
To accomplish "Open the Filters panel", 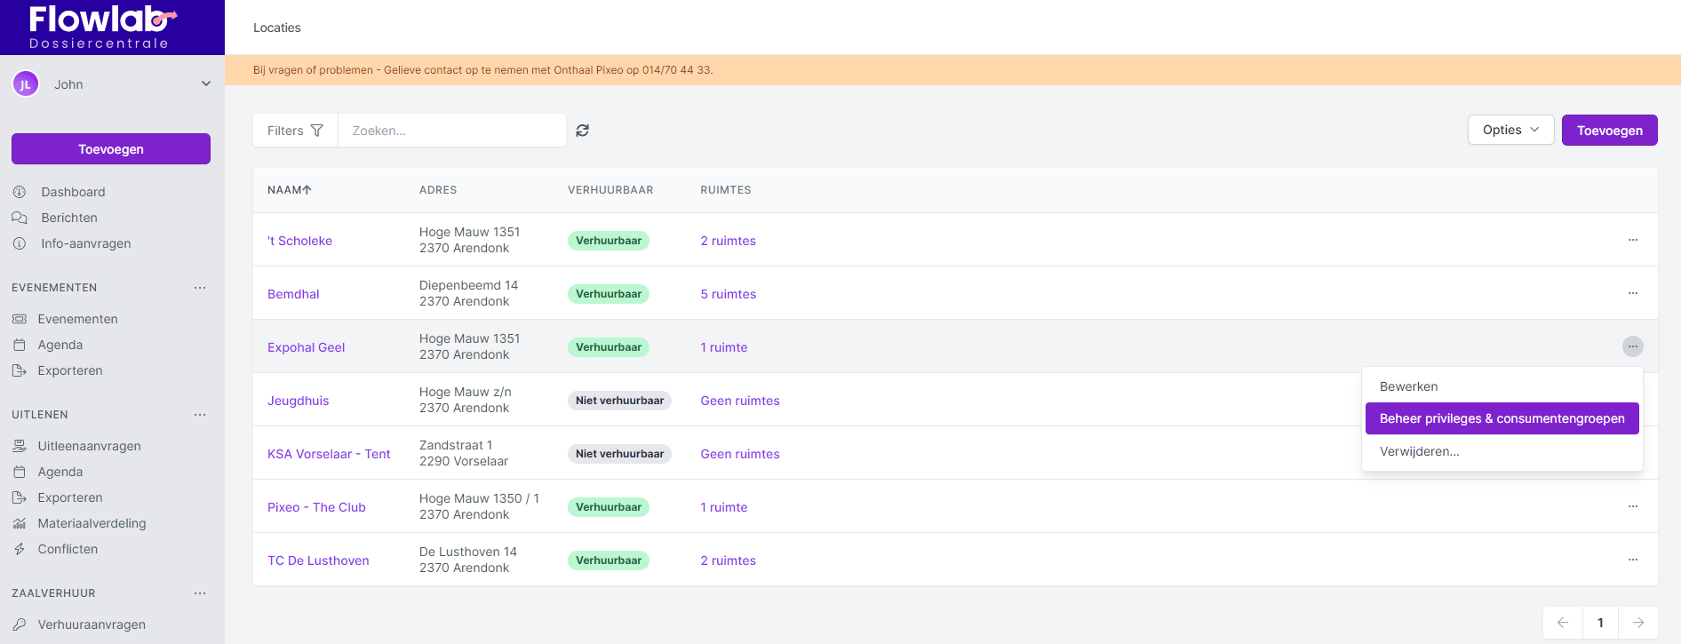I will tap(295, 131).
